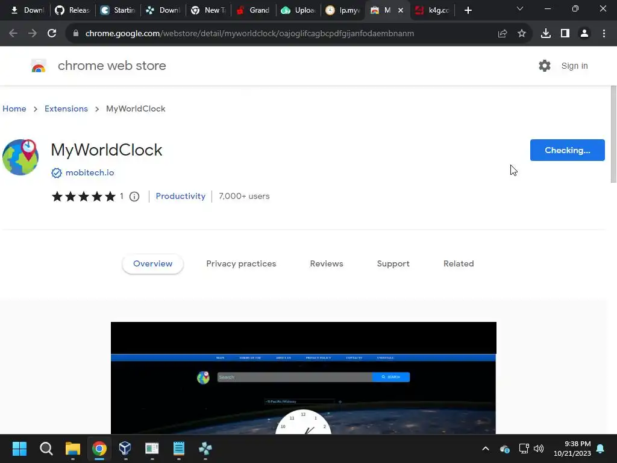617x463 pixels.
Task: Open the Windows Start menu
Action: coord(19,449)
